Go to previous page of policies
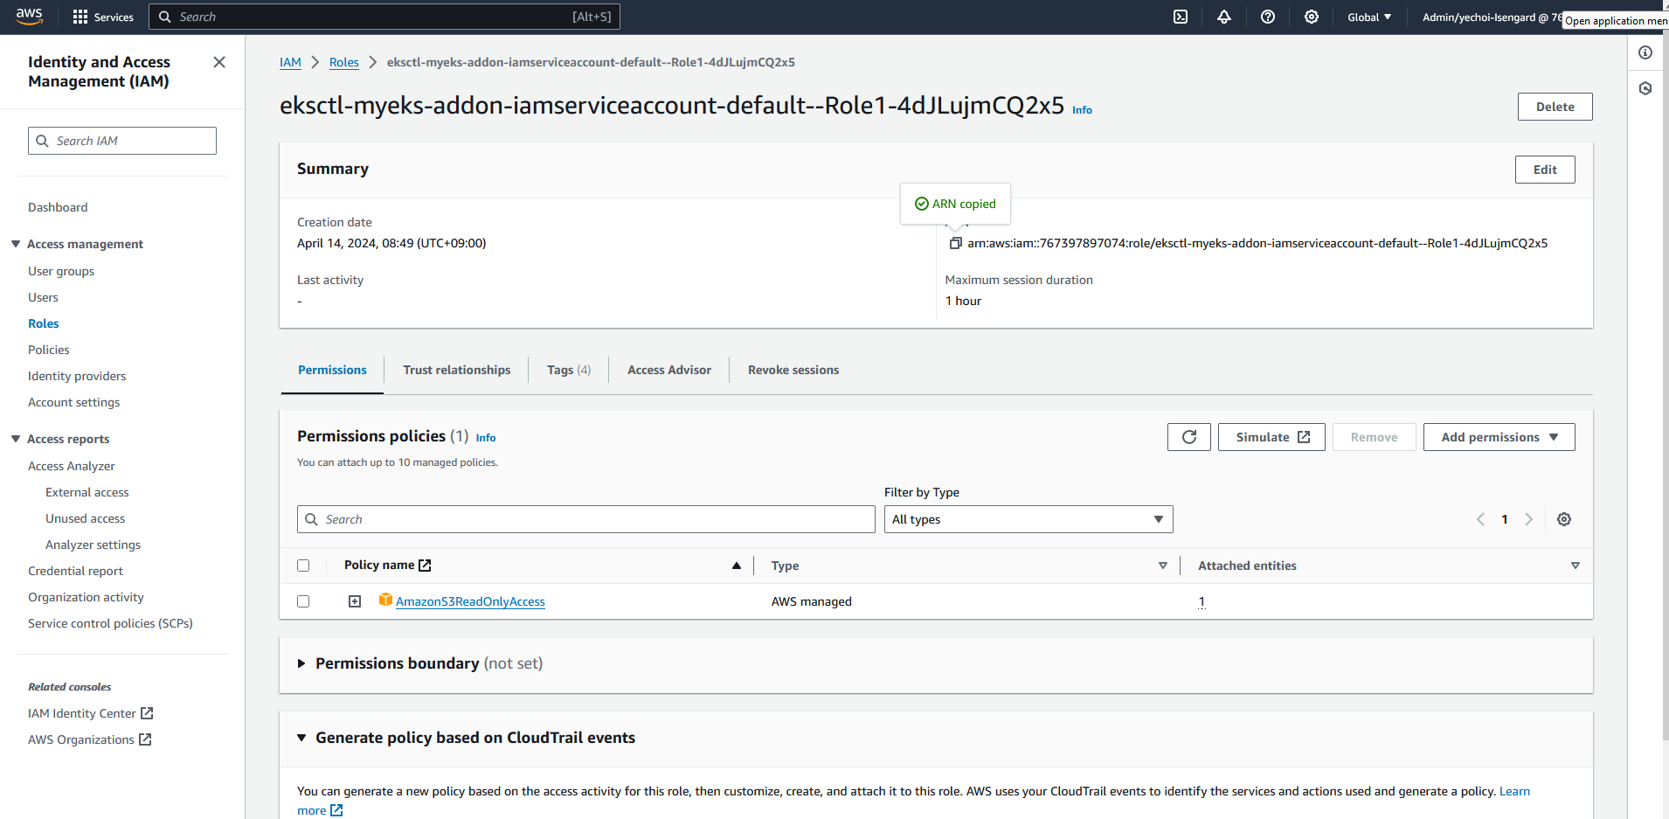The width and height of the screenshot is (1669, 819). click(x=1480, y=519)
